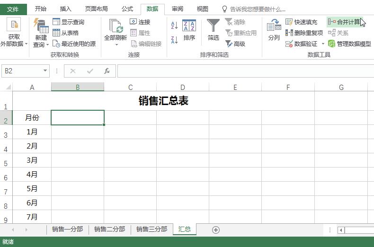This screenshot has height=247, width=374.
Task: Open the 销售一分部 sheet tab
Action: [68, 229]
